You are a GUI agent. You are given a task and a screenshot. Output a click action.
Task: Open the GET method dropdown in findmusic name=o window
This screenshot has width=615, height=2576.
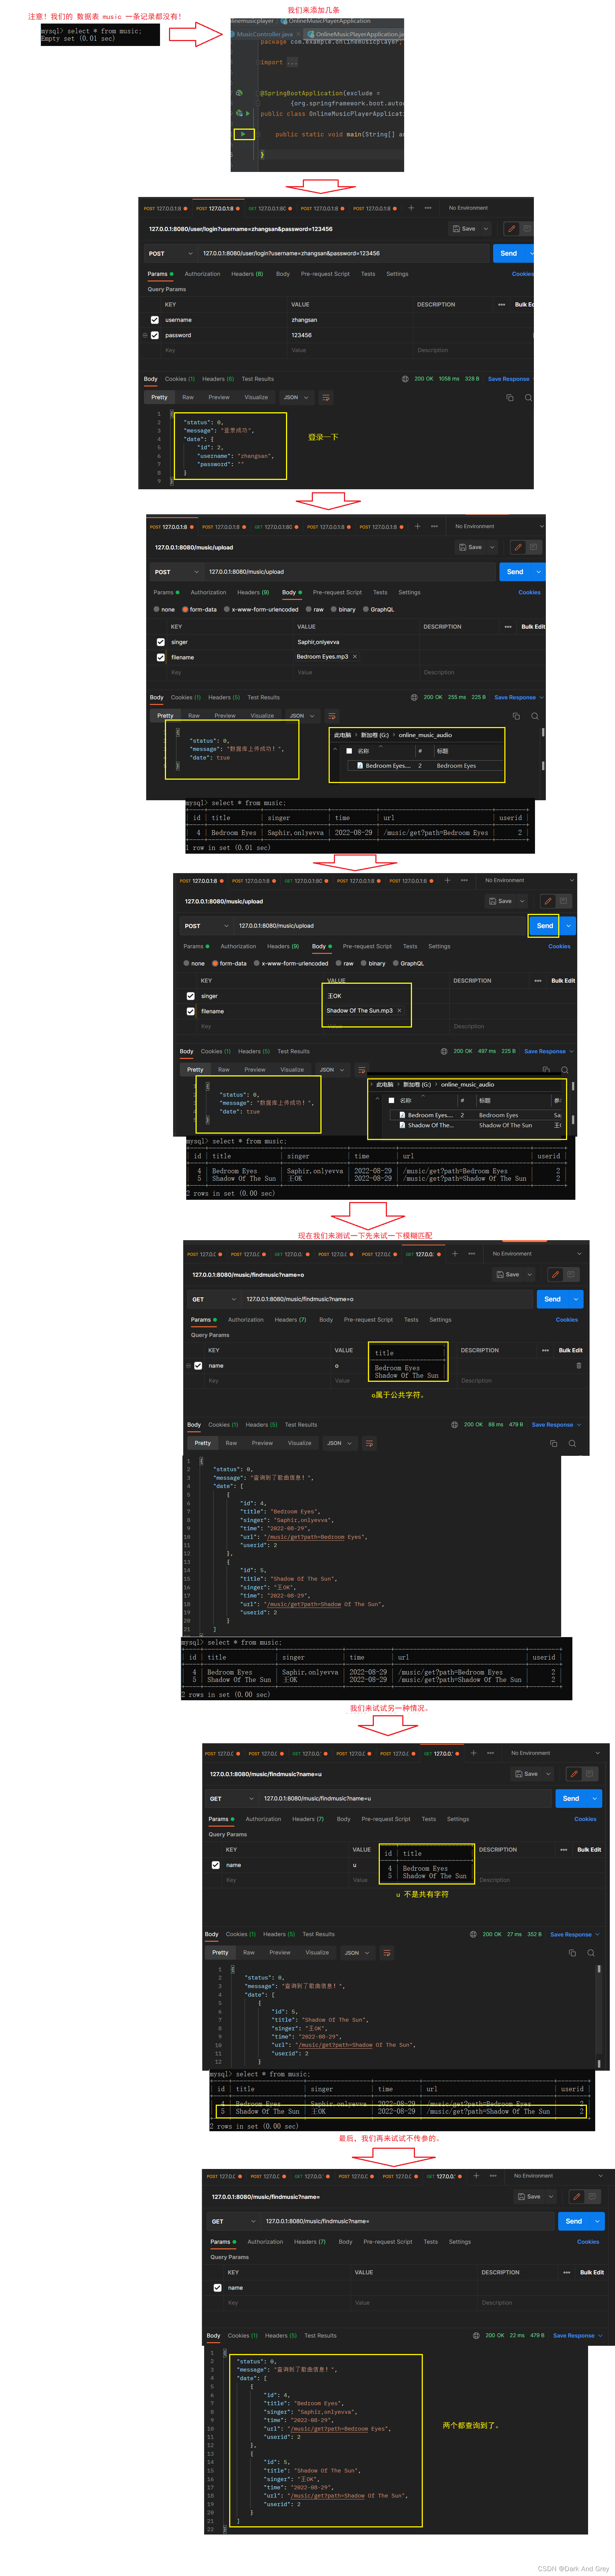(x=213, y=1299)
